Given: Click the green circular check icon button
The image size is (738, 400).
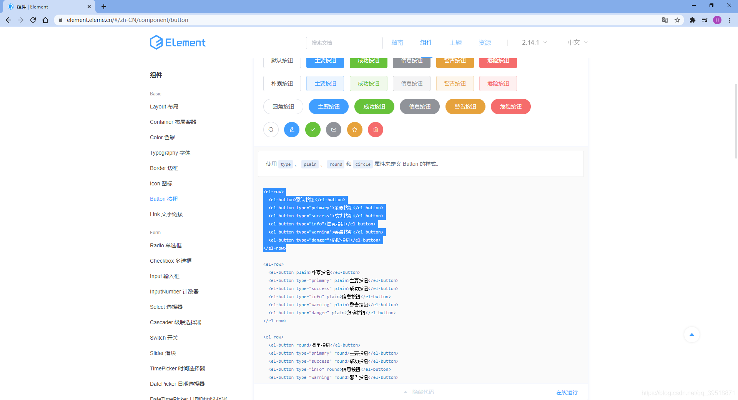Looking at the screenshot, I should coord(313,130).
